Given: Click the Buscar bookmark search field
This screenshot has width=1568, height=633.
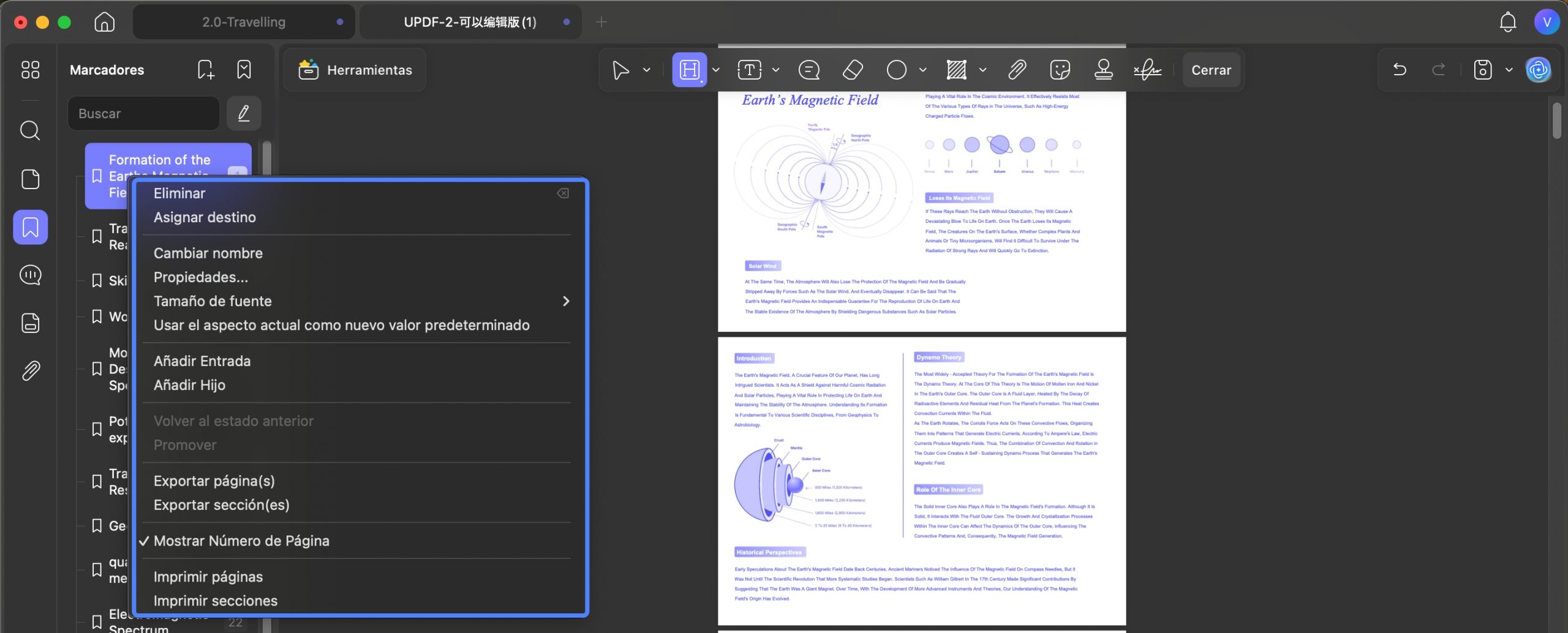Looking at the screenshot, I should click(143, 113).
